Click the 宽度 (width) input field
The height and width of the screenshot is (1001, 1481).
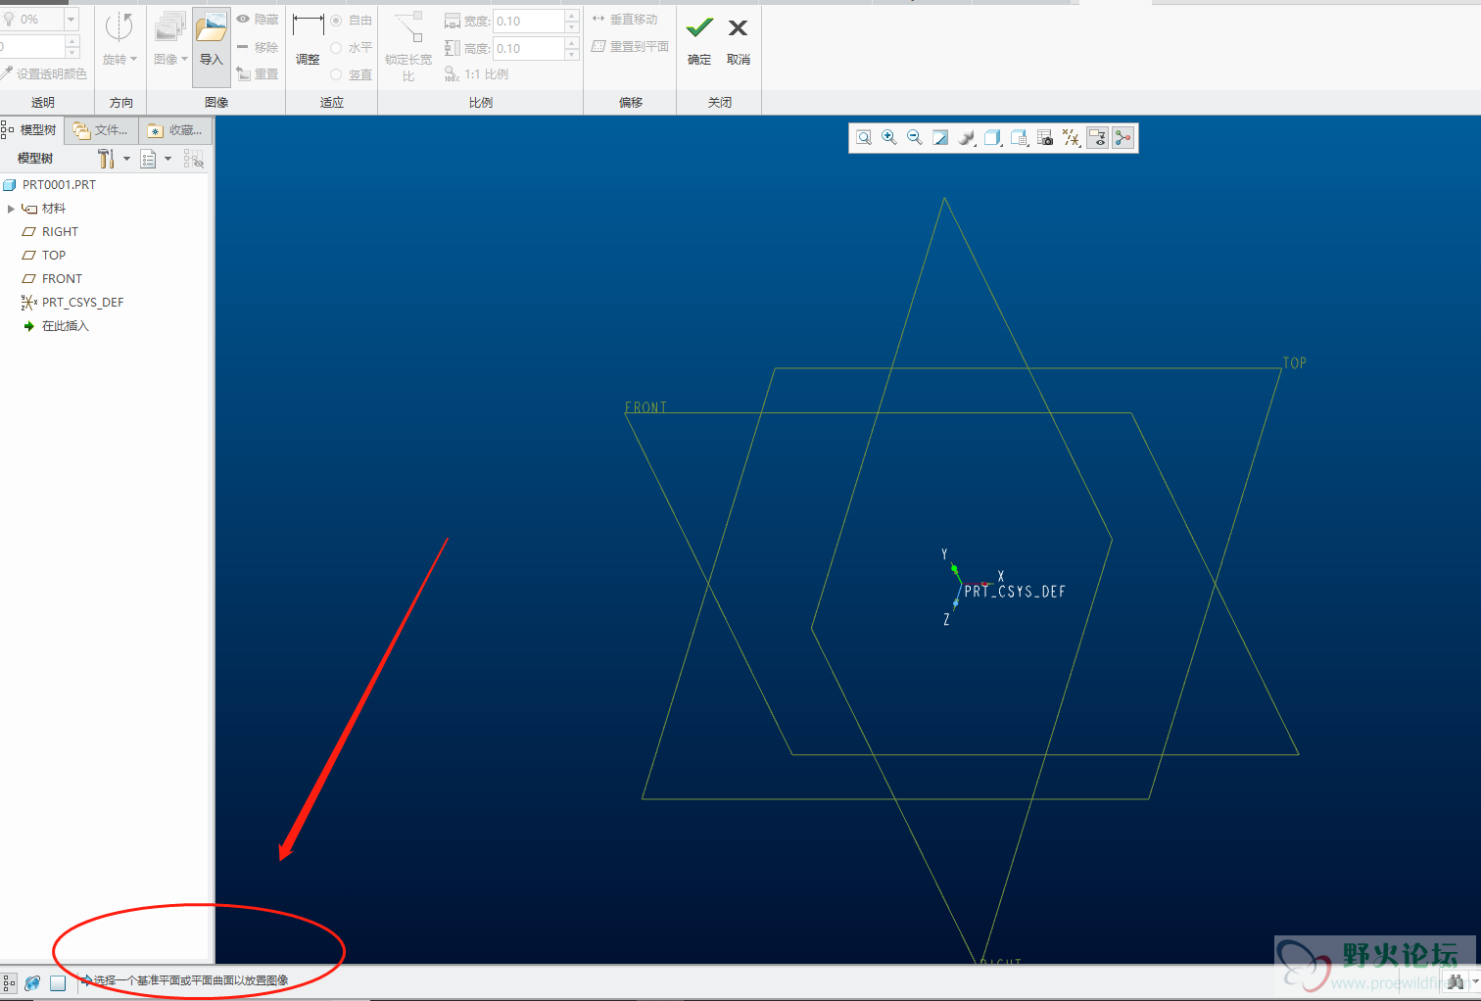pyautogui.click(x=529, y=21)
